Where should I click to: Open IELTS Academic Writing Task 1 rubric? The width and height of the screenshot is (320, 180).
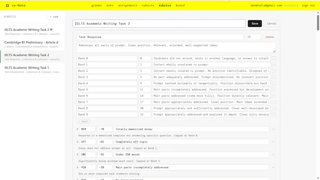coord(32,69)
